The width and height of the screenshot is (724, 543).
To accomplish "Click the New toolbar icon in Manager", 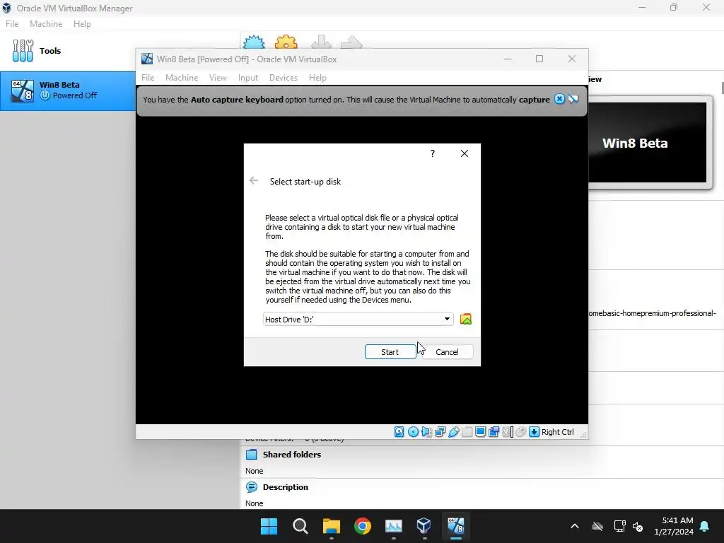I will point(254,42).
